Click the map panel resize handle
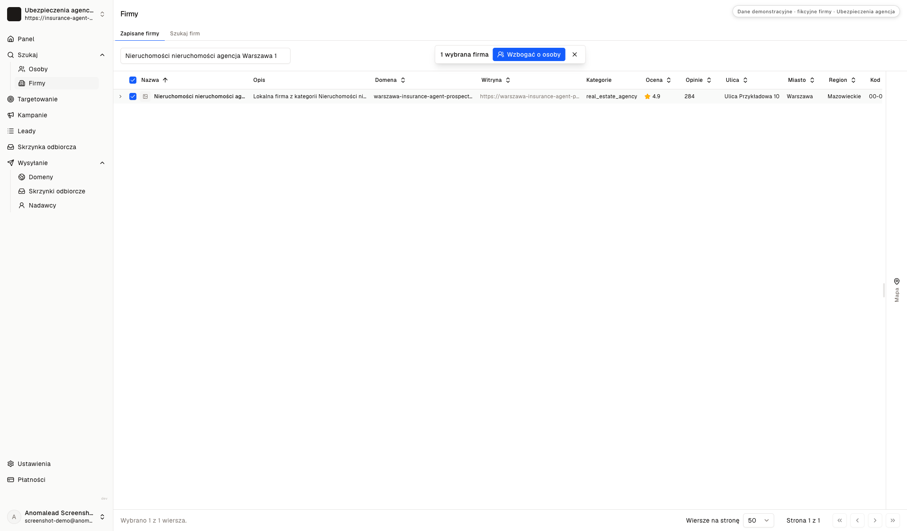The height and width of the screenshot is (531, 907). pos(884,290)
